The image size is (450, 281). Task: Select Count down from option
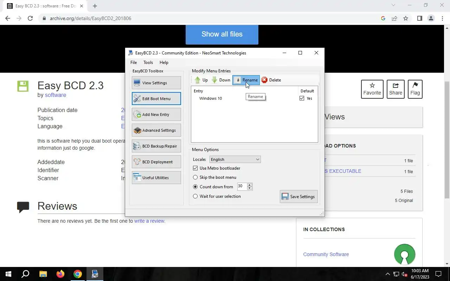click(x=195, y=187)
